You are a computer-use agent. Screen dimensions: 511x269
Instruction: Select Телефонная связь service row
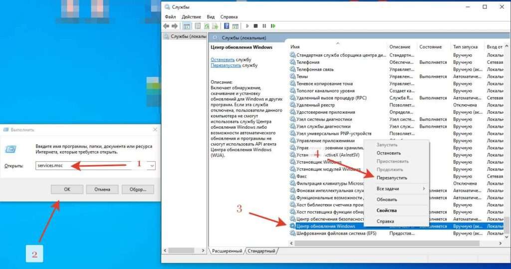click(x=396, y=69)
